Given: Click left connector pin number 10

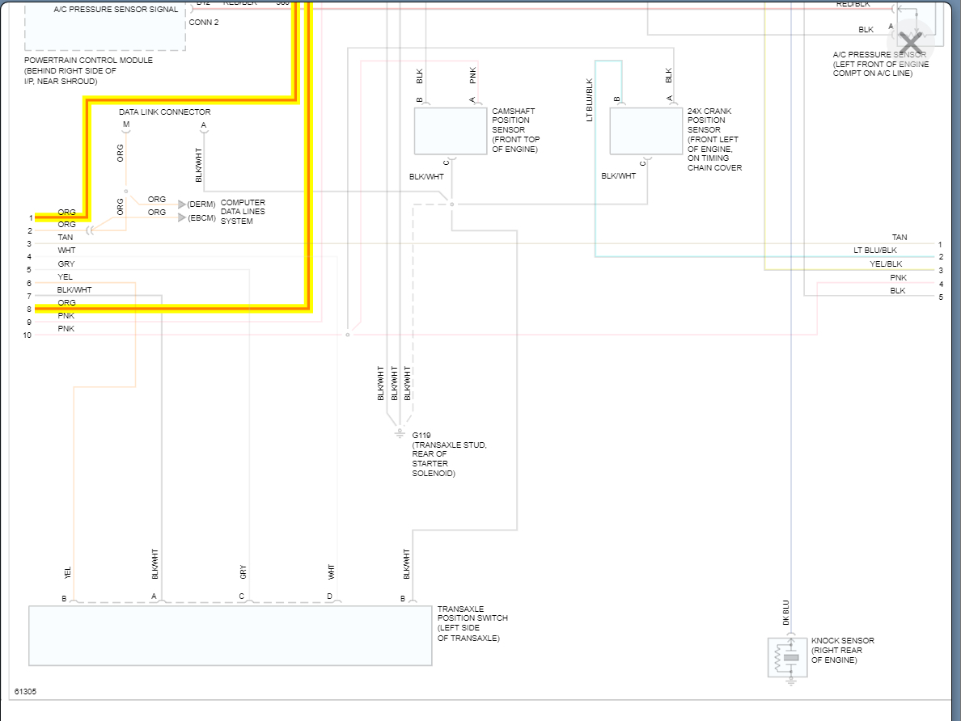Looking at the screenshot, I should coord(27,335).
